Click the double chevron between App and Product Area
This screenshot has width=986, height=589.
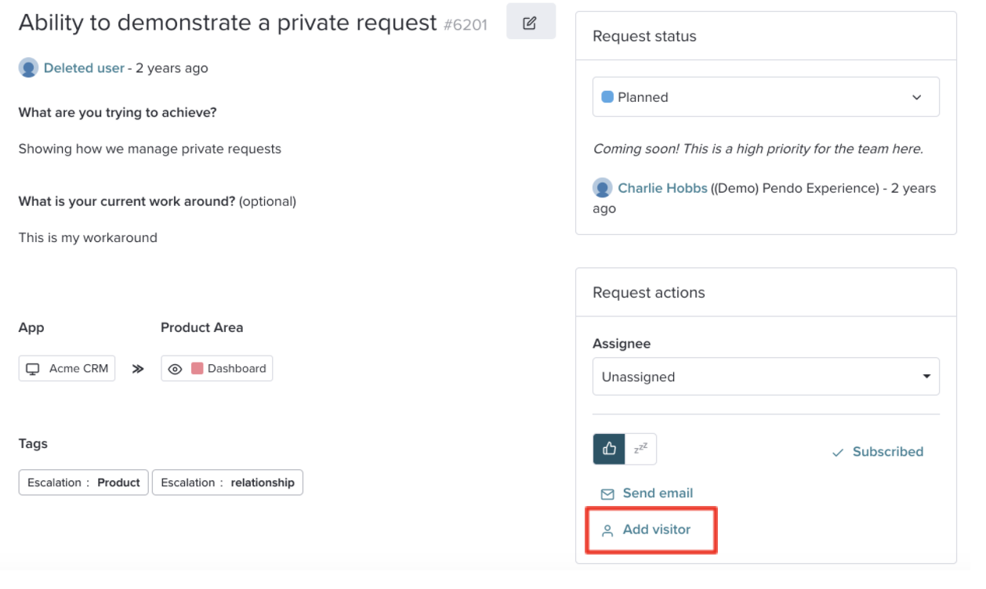138,369
